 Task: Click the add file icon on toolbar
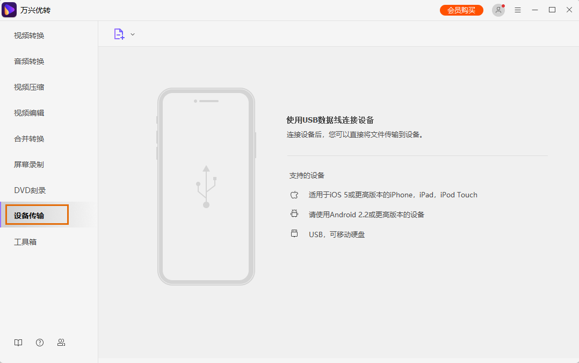click(x=119, y=34)
